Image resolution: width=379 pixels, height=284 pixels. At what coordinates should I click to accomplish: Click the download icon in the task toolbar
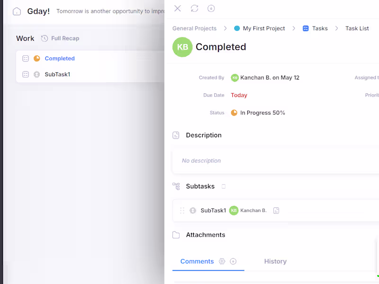[211, 9]
